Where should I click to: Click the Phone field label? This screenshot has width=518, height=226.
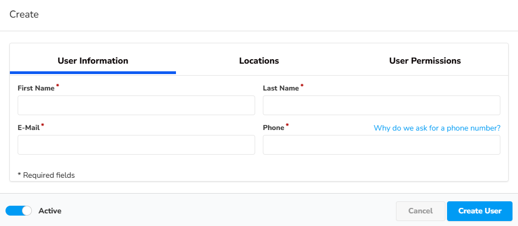(273, 128)
